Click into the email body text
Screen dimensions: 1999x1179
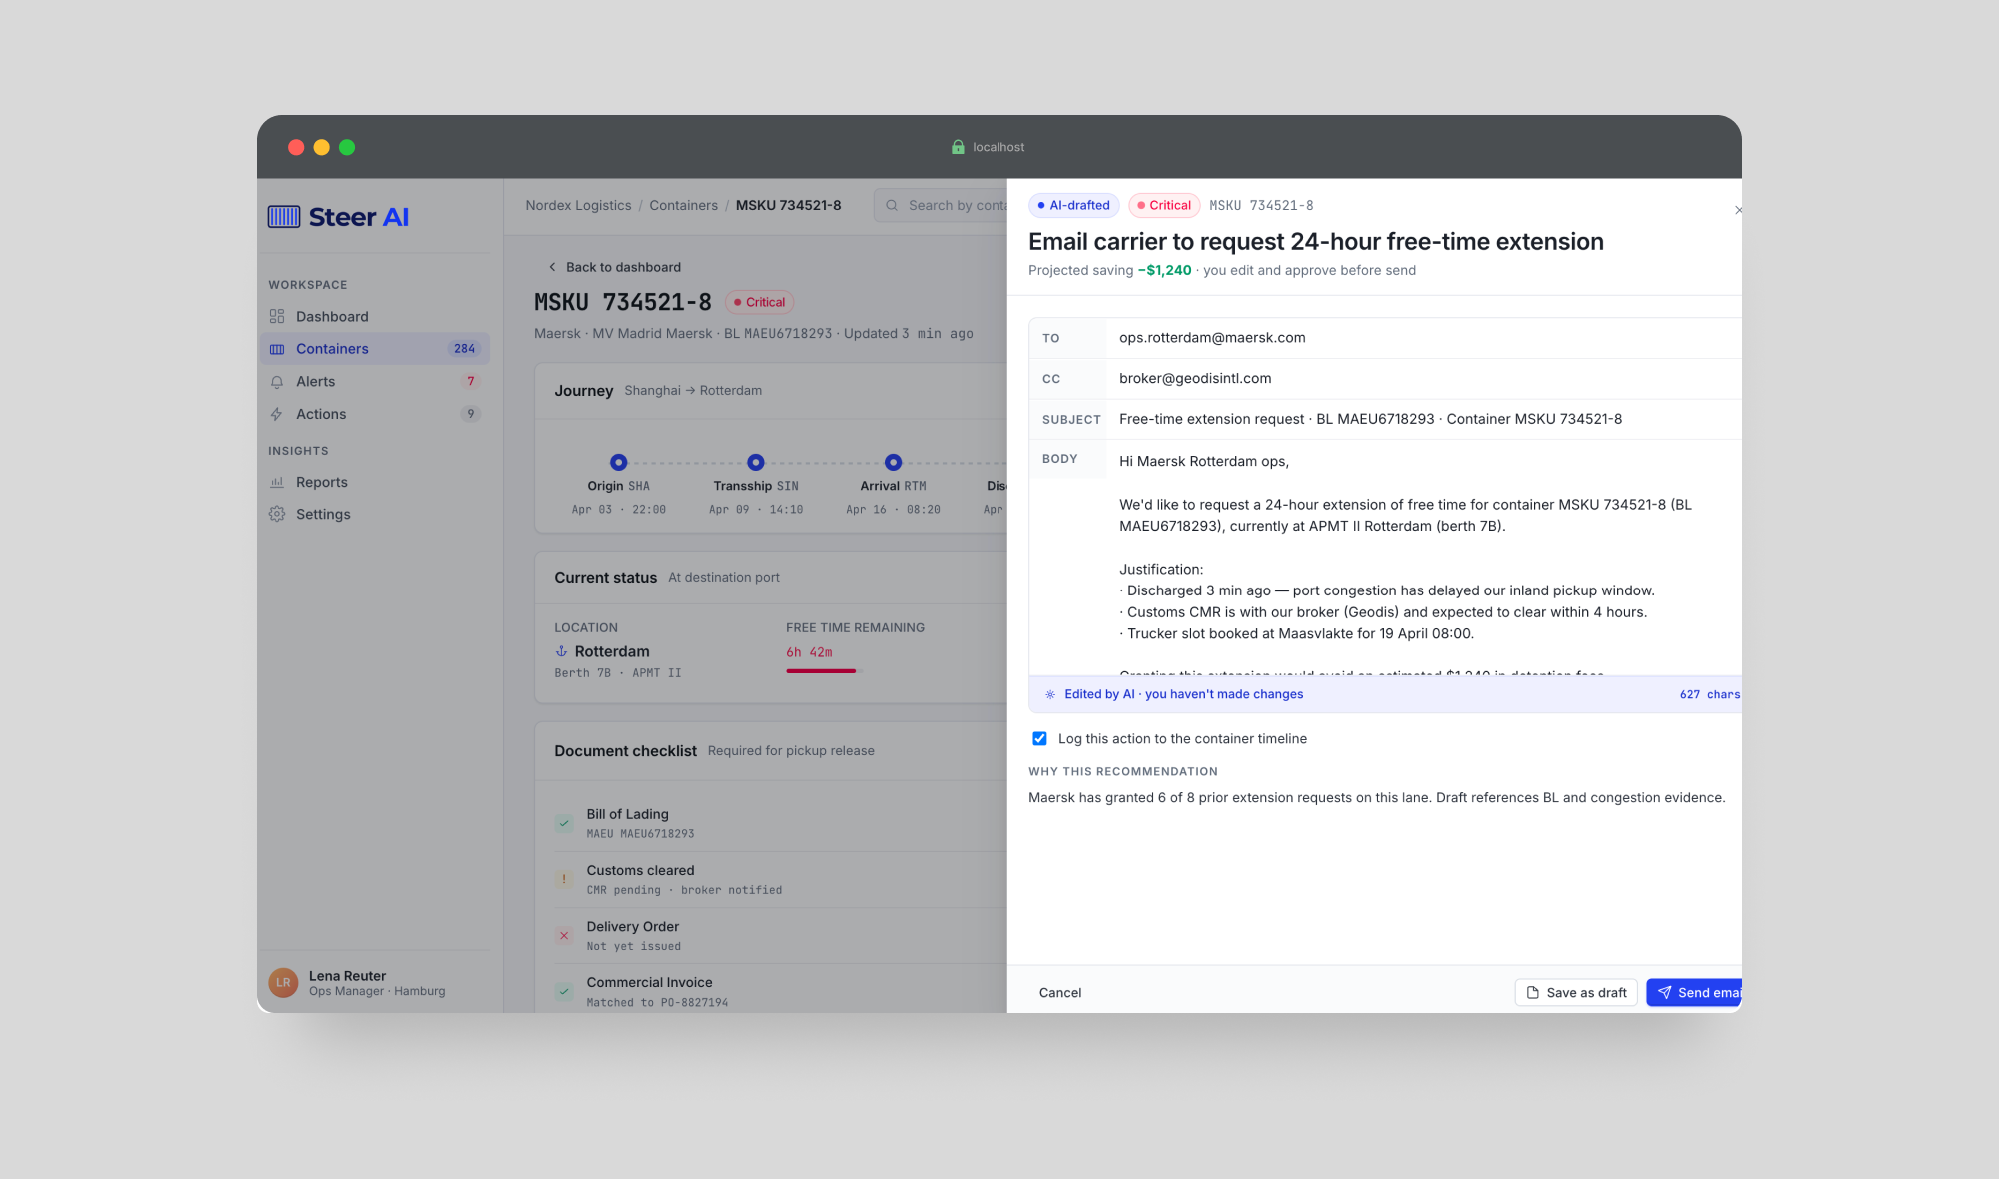tap(1423, 560)
